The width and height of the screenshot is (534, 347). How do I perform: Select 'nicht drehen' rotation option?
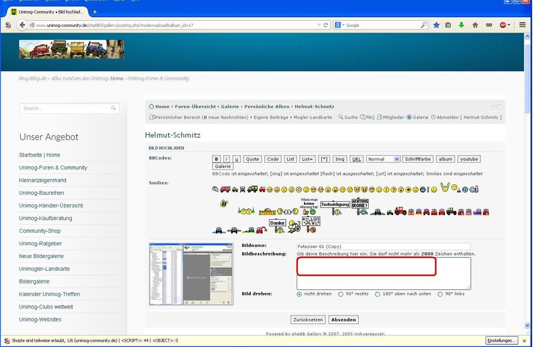tap(299, 294)
